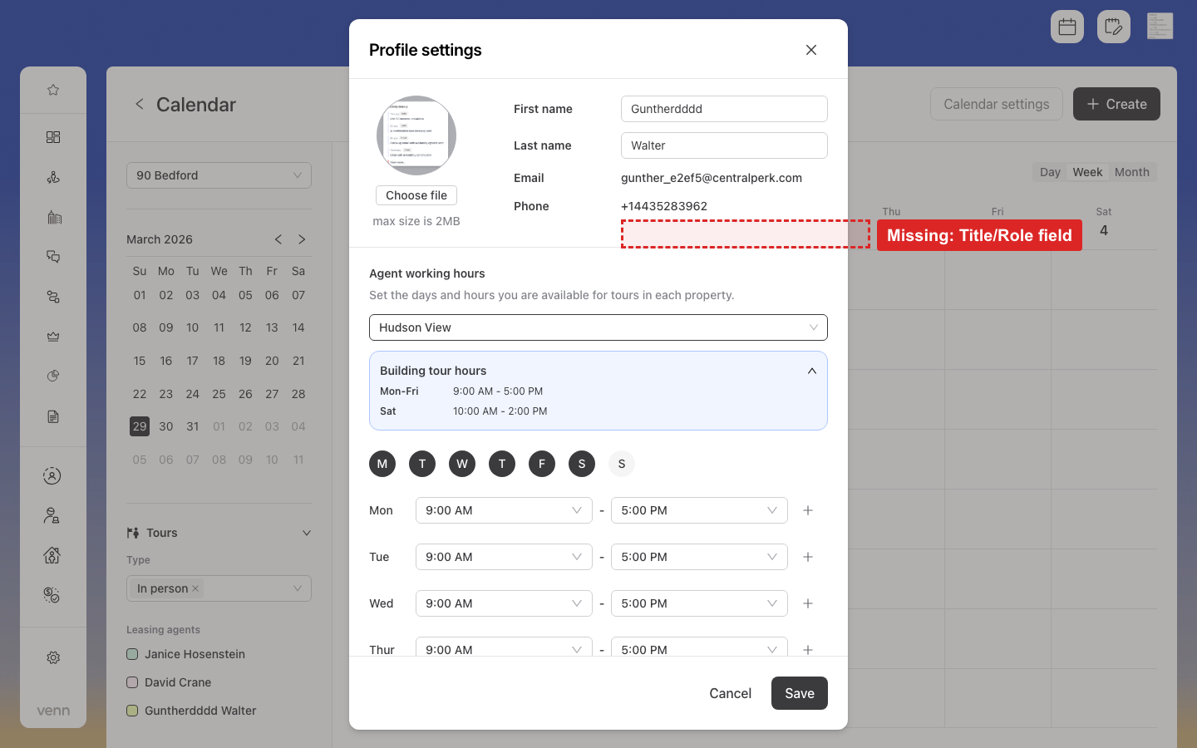The width and height of the screenshot is (1197, 748).
Task: Open the map location pin sidebar icon
Action: (53, 177)
